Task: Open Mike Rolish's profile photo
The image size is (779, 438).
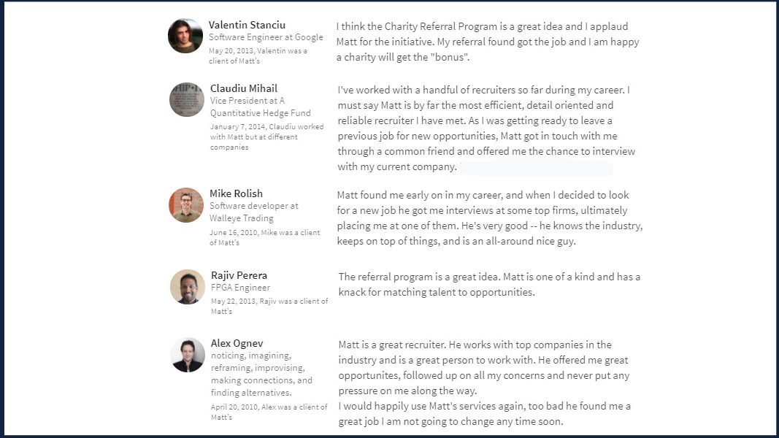Action: pos(186,204)
